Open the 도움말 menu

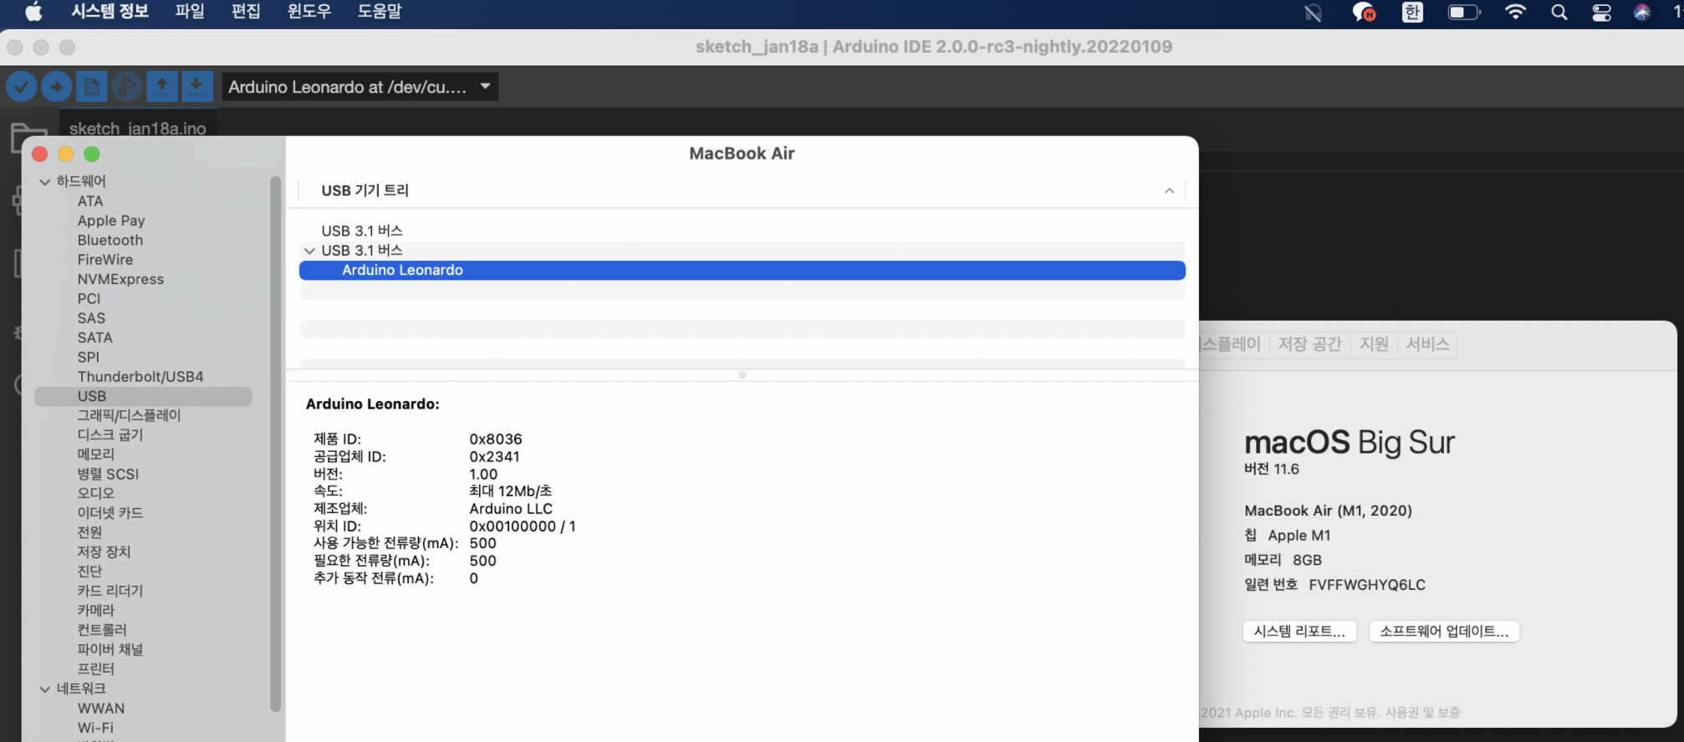tap(380, 12)
